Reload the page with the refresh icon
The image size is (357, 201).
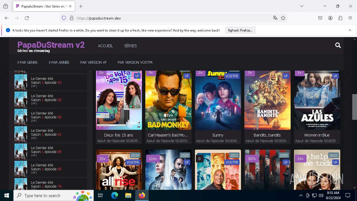tap(27, 18)
